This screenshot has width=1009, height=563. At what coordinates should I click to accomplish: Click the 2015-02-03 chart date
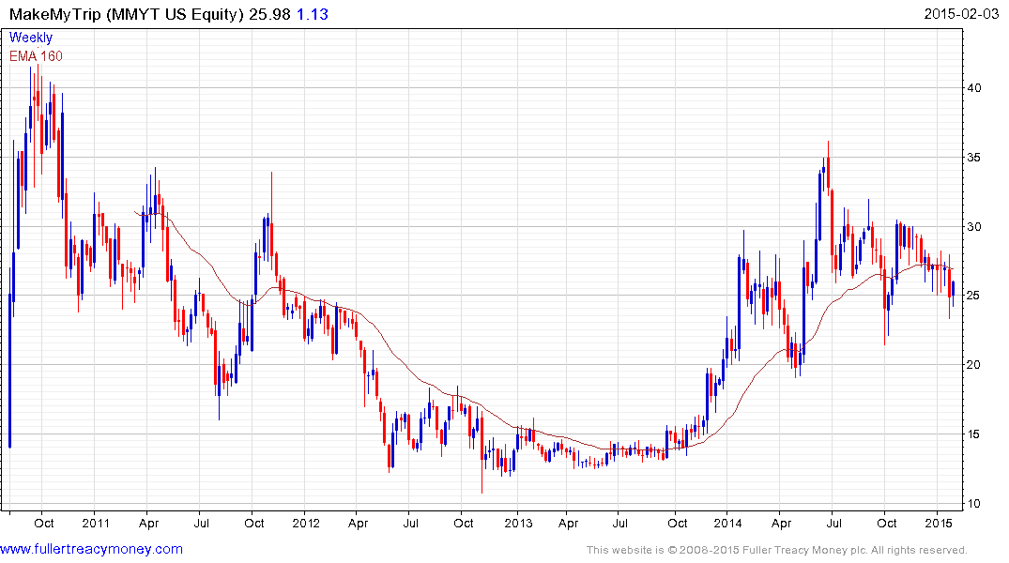tap(961, 14)
